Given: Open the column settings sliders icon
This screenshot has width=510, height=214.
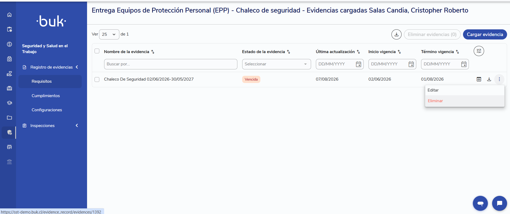Looking at the screenshot, I should (479, 51).
